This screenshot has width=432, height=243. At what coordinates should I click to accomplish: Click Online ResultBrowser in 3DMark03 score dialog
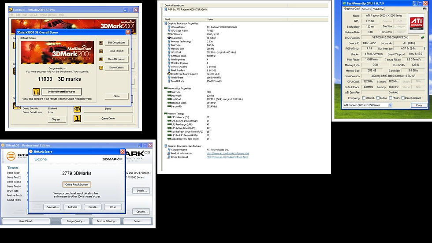[x=77, y=184]
